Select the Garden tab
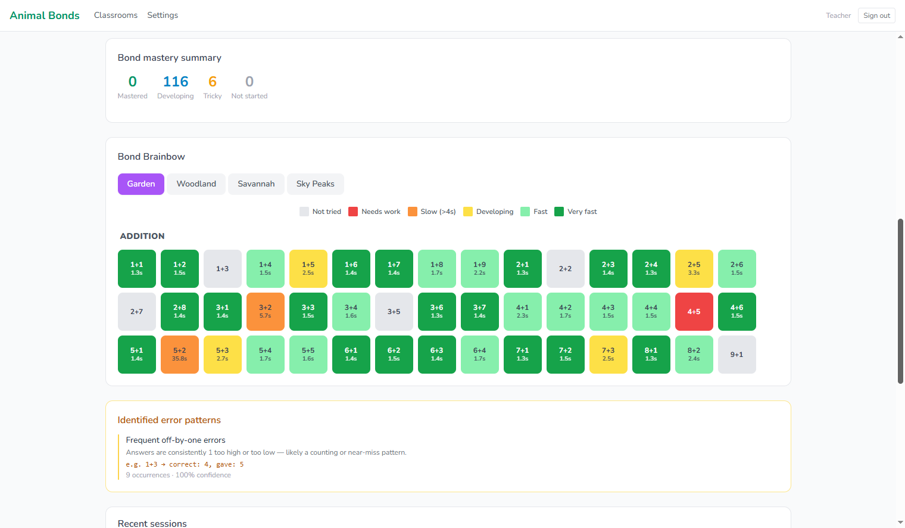The height and width of the screenshot is (528, 905). click(141, 184)
